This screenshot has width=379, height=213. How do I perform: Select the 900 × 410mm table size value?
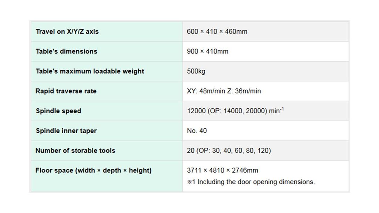(x=207, y=51)
